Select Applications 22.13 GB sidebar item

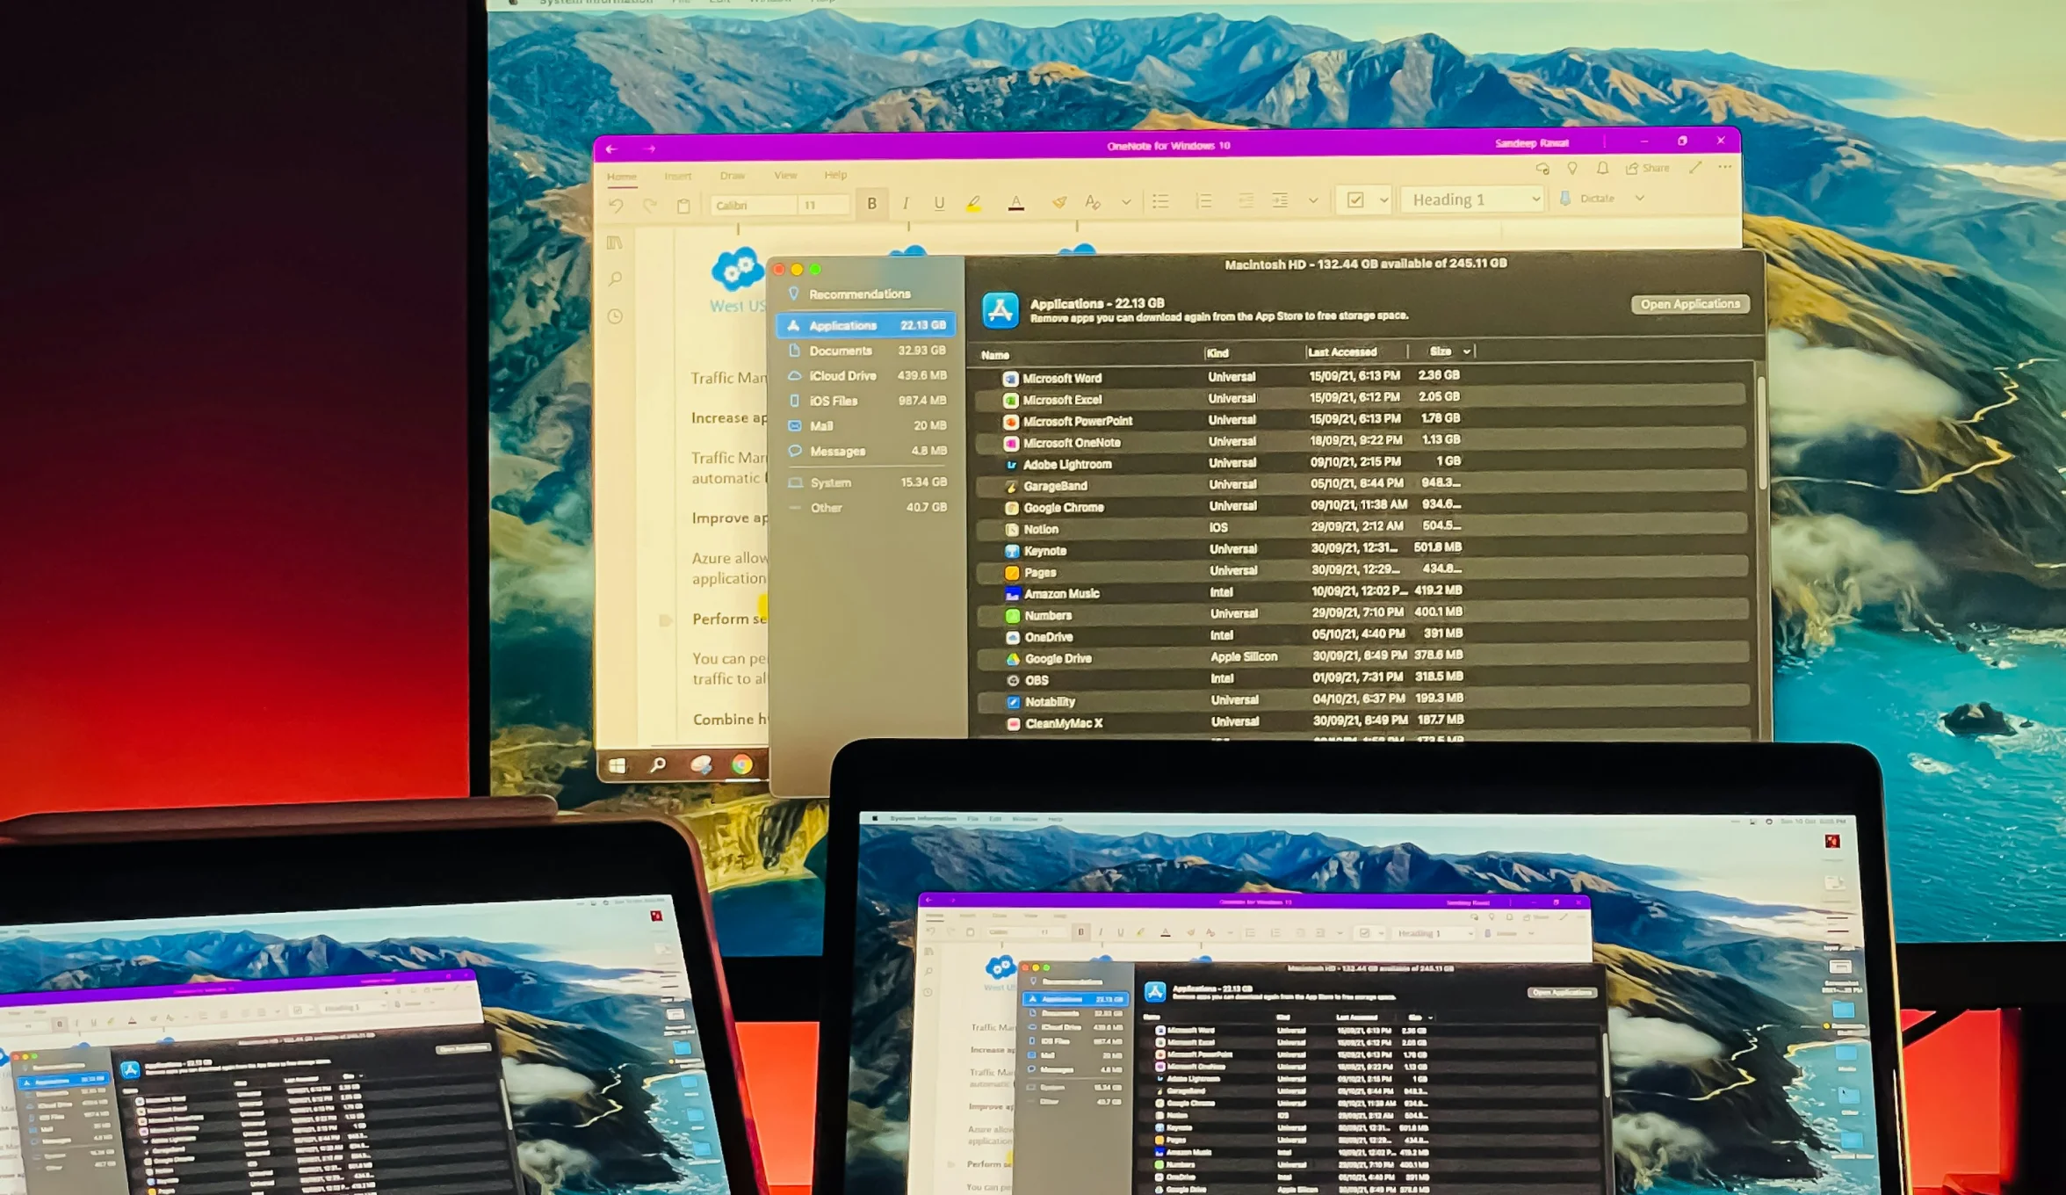(x=866, y=325)
